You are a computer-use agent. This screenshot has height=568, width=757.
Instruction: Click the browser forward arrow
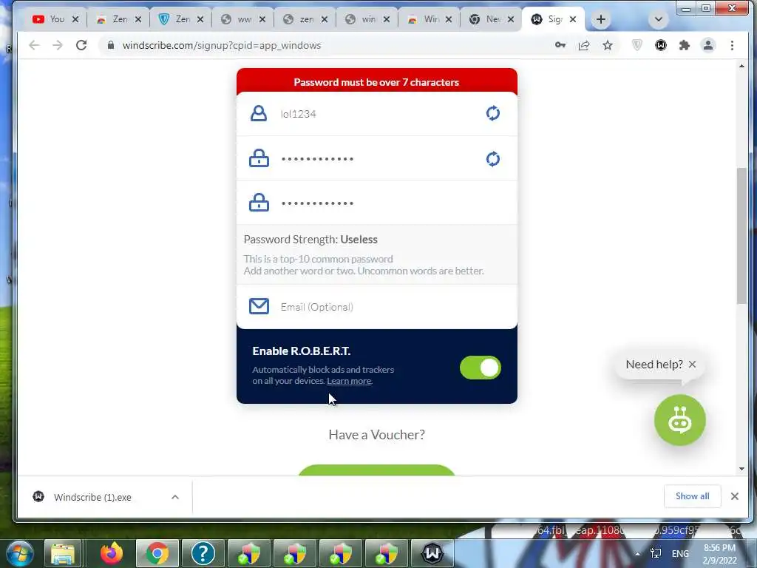tap(58, 45)
